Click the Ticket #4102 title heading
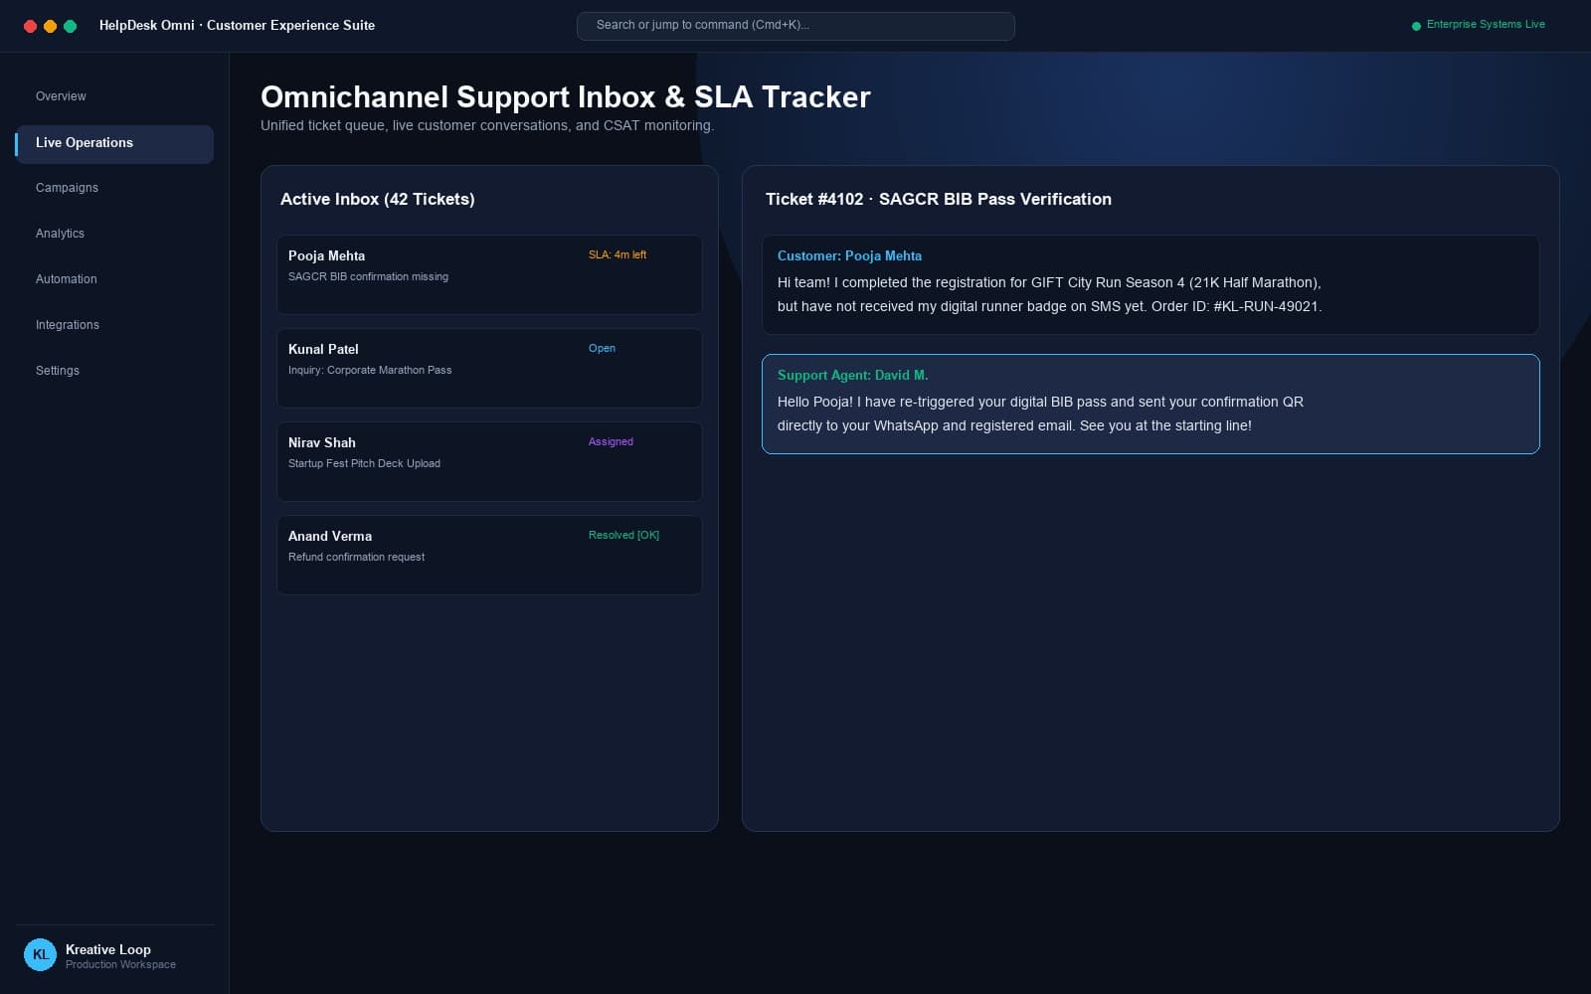This screenshot has width=1591, height=994. click(939, 199)
